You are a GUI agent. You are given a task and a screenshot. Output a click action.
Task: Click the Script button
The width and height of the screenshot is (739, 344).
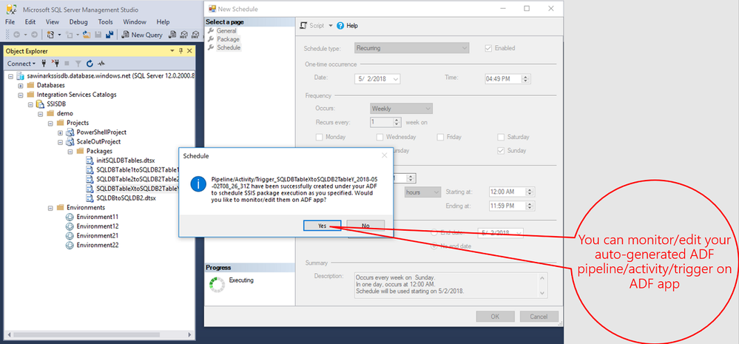[x=312, y=26]
